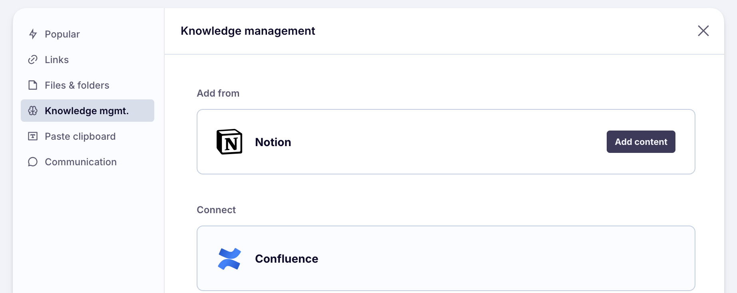Image resolution: width=737 pixels, height=293 pixels.
Task: Click the document icon for Files & folders
Action: [33, 85]
